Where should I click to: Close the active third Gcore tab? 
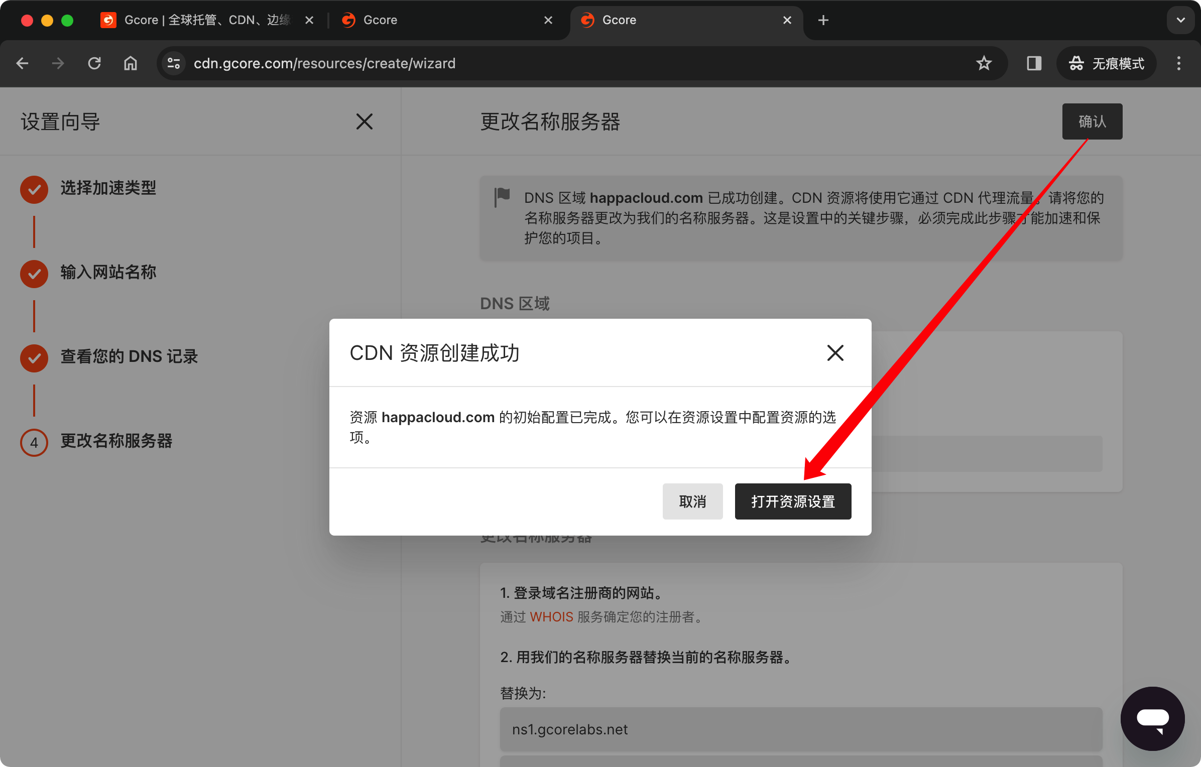(x=787, y=20)
